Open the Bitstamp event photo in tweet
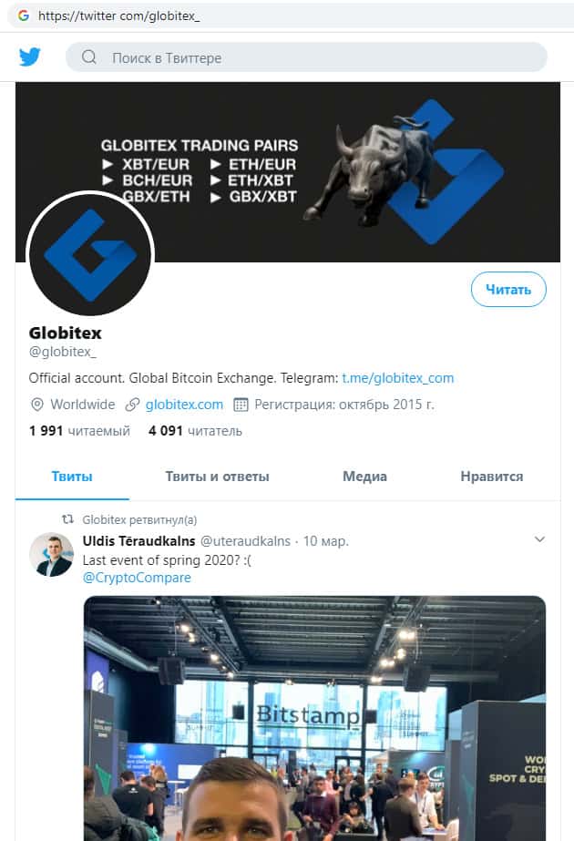This screenshot has height=841, width=574. 314,718
